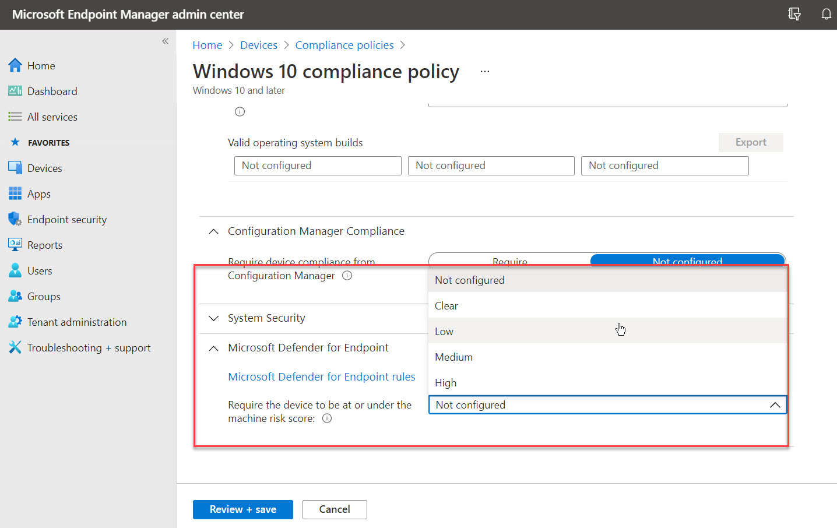The height and width of the screenshot is (528, 837).
Task: Expand the System Security section
Action: tap(214, 318)
